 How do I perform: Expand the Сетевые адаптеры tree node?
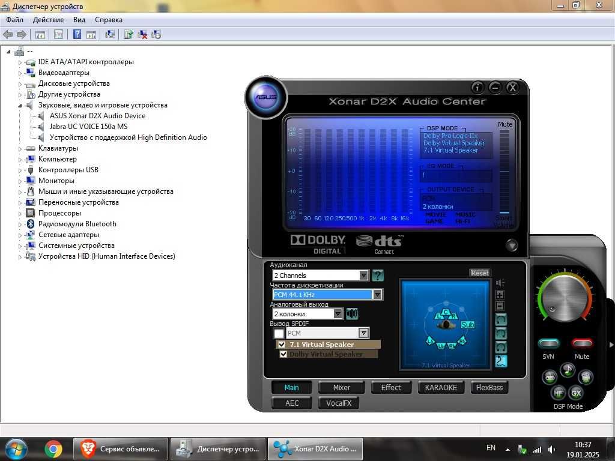pyautogui.click(x=20, y=235)
